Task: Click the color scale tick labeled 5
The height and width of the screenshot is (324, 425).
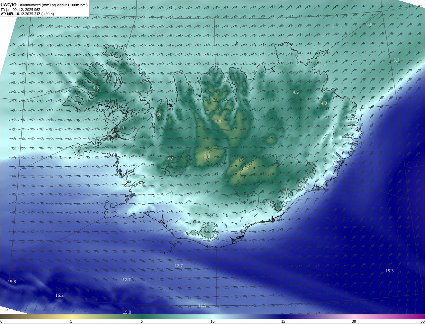Action: (142, 322)
